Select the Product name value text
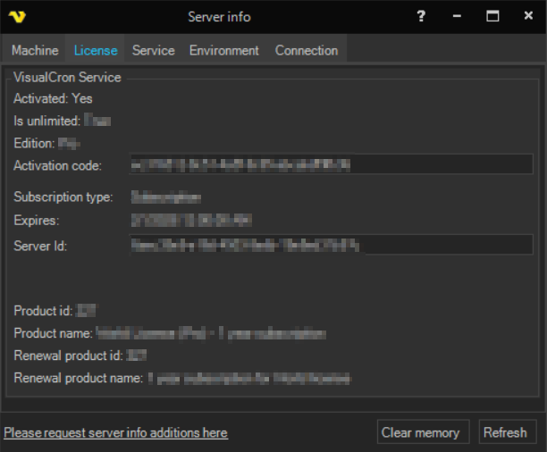 pyautogui.click(x=211, y=333)
